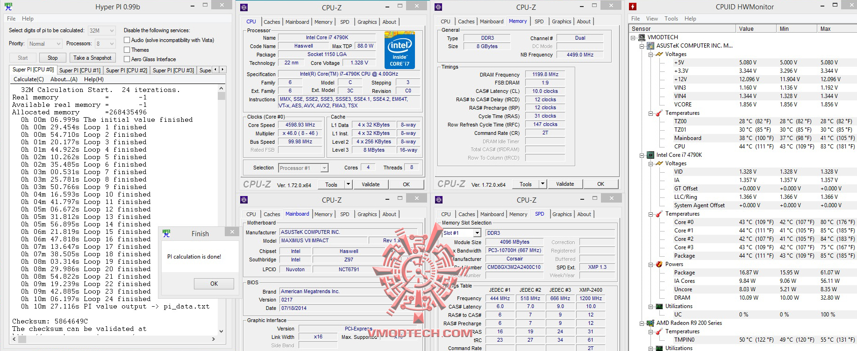This screenshot has height=351, width=857.
Task: Click CPU-Z icon in Processor window title bar
Action: point(244,7)
